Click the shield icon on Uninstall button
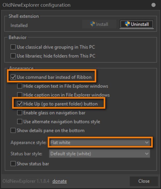 127,24
